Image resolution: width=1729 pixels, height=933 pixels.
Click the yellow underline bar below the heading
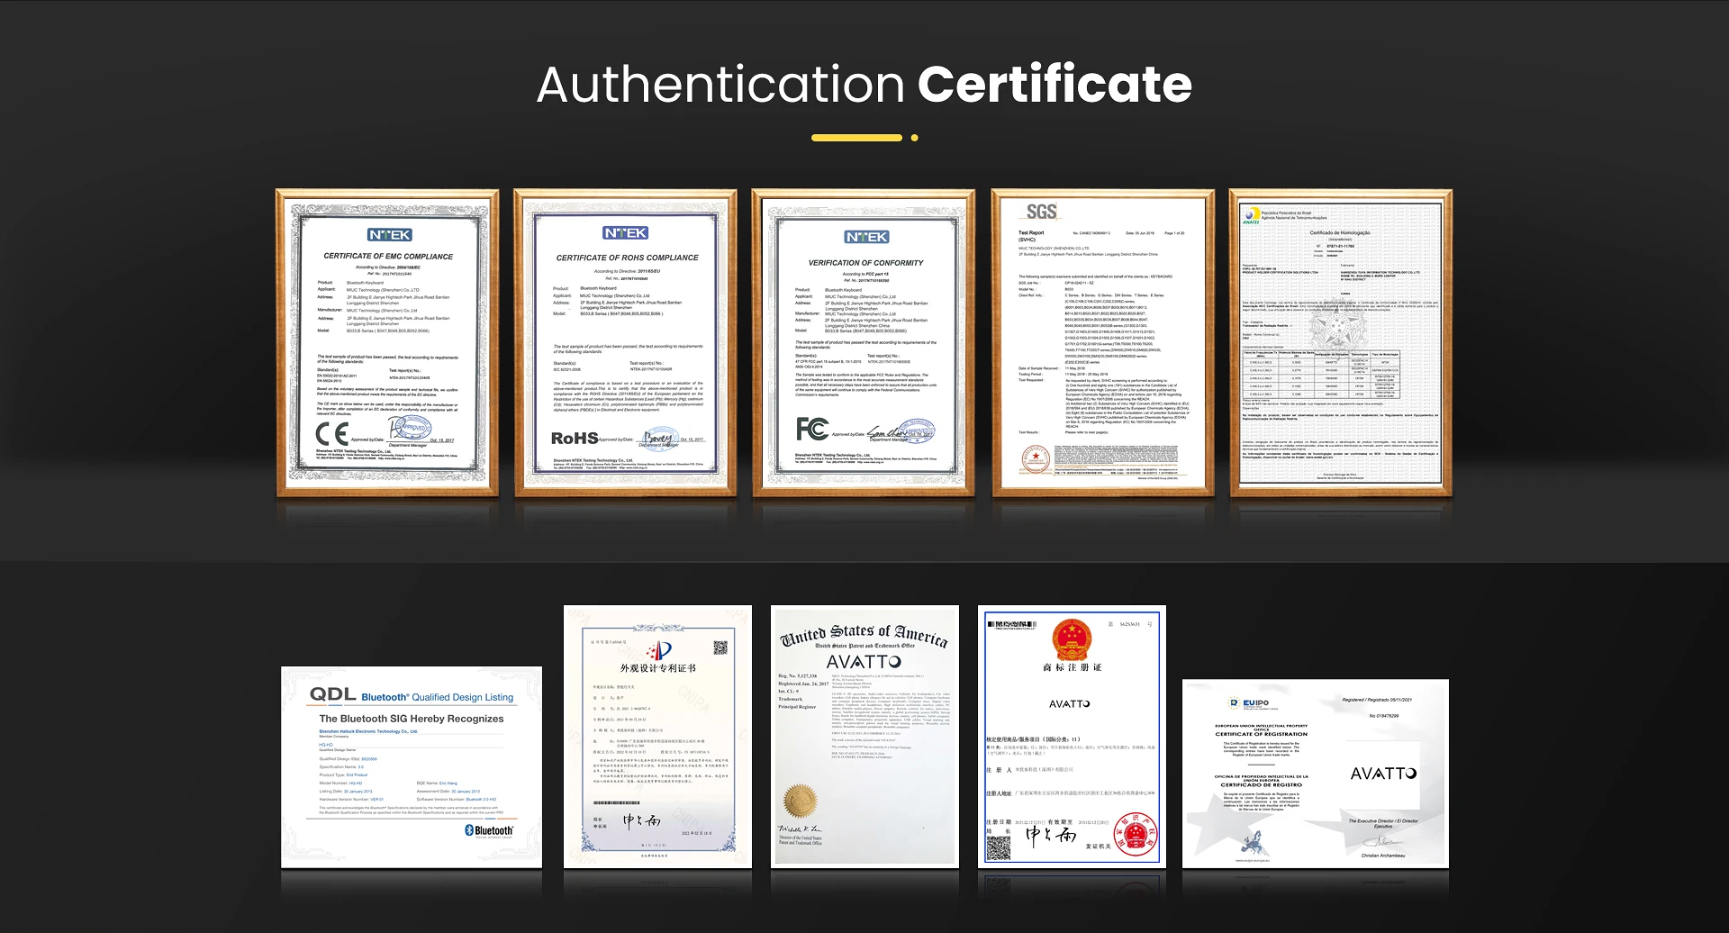pyautogui.click(x=856, y=138)
